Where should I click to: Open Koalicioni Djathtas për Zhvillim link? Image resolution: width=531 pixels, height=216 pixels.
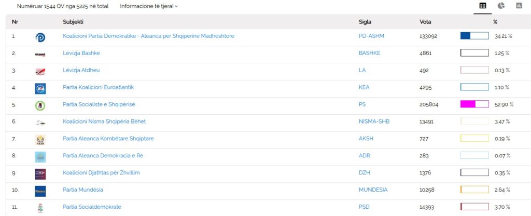pyautogui.click(x=101, y=172)
